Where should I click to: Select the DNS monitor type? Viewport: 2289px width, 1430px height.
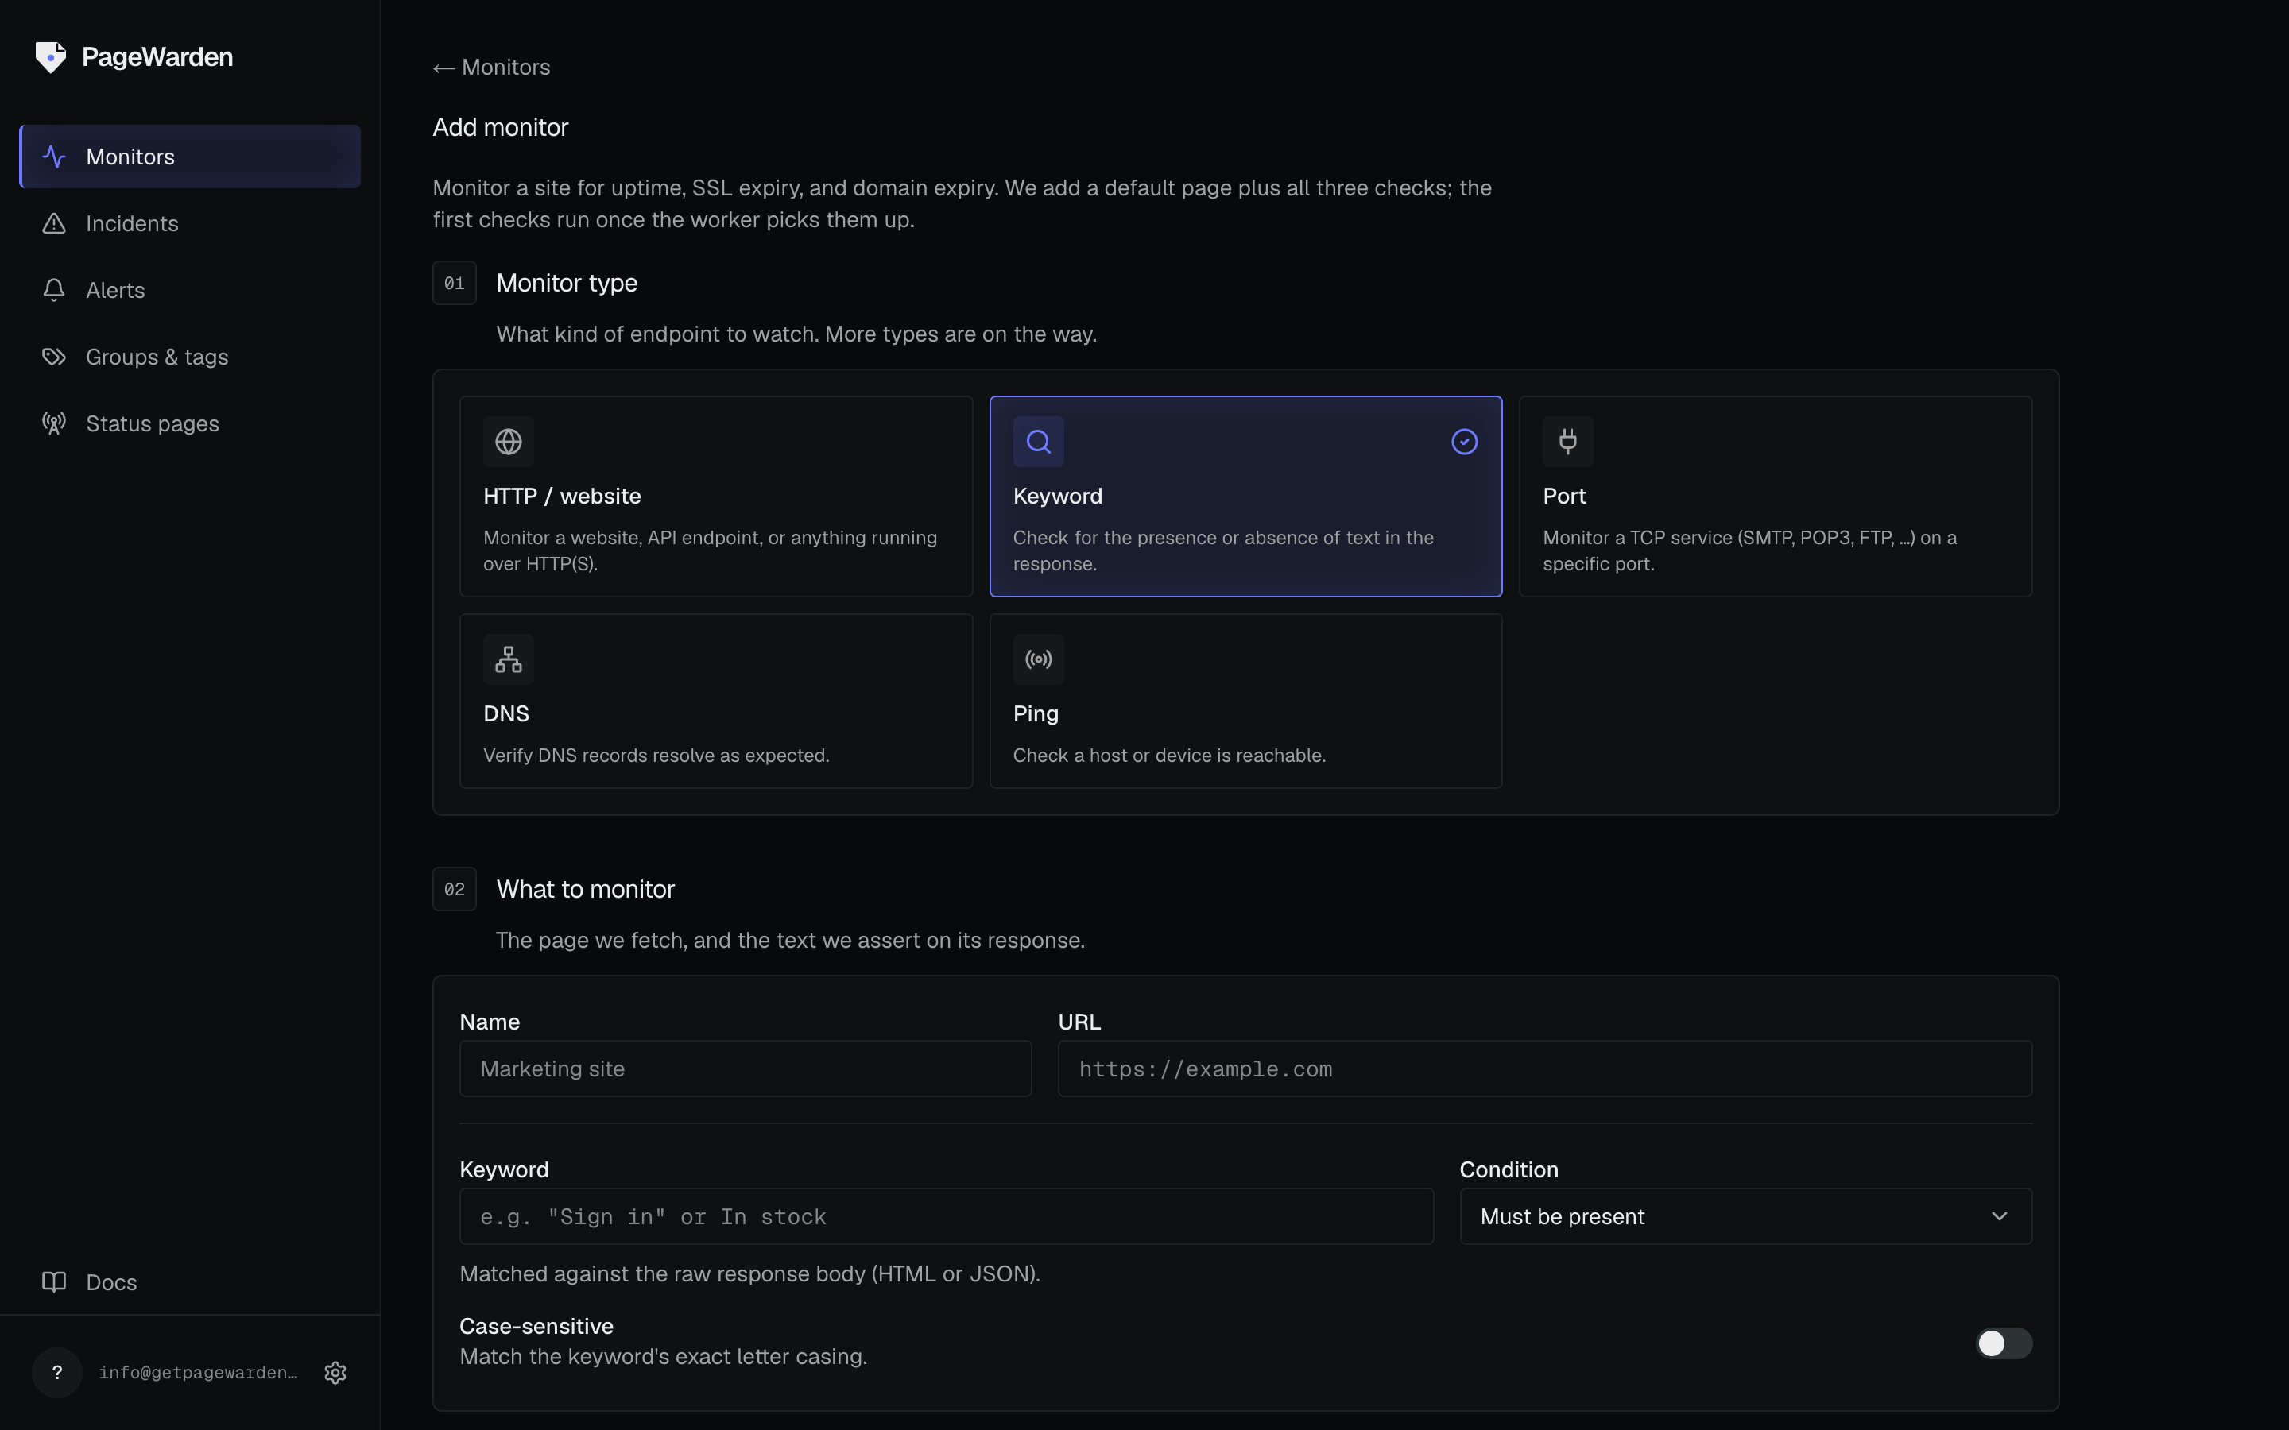[x=716, y=701]
